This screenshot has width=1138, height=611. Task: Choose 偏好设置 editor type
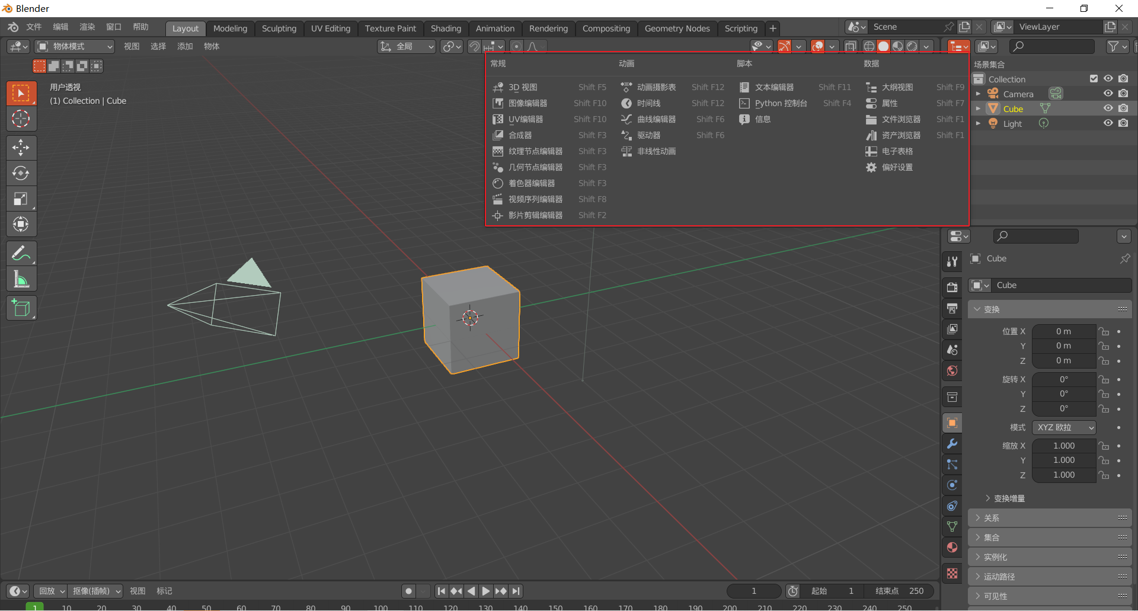coord(915,167)
